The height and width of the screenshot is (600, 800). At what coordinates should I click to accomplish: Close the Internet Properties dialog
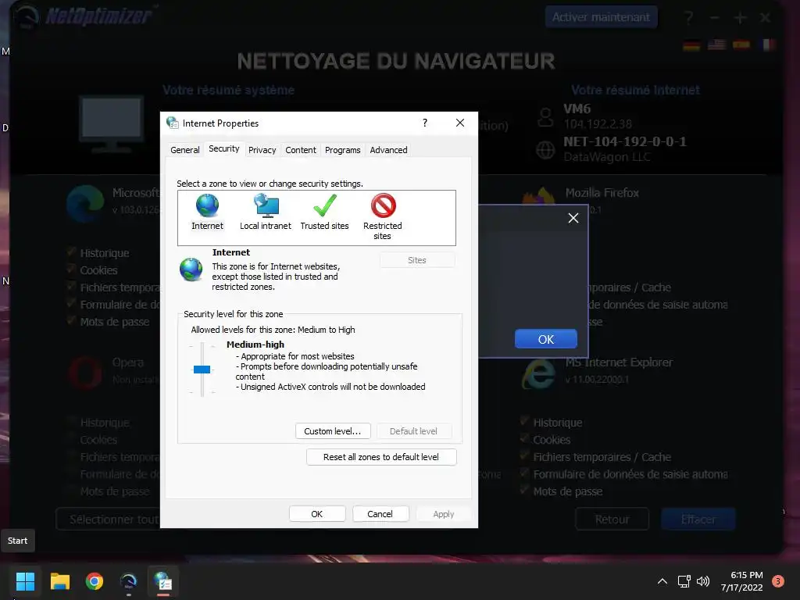point(460,123)
